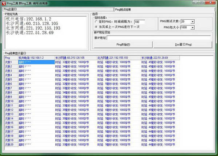Open the PING包大小 dropdown
The width and height of the screenshot is (218, 156).
193,27
